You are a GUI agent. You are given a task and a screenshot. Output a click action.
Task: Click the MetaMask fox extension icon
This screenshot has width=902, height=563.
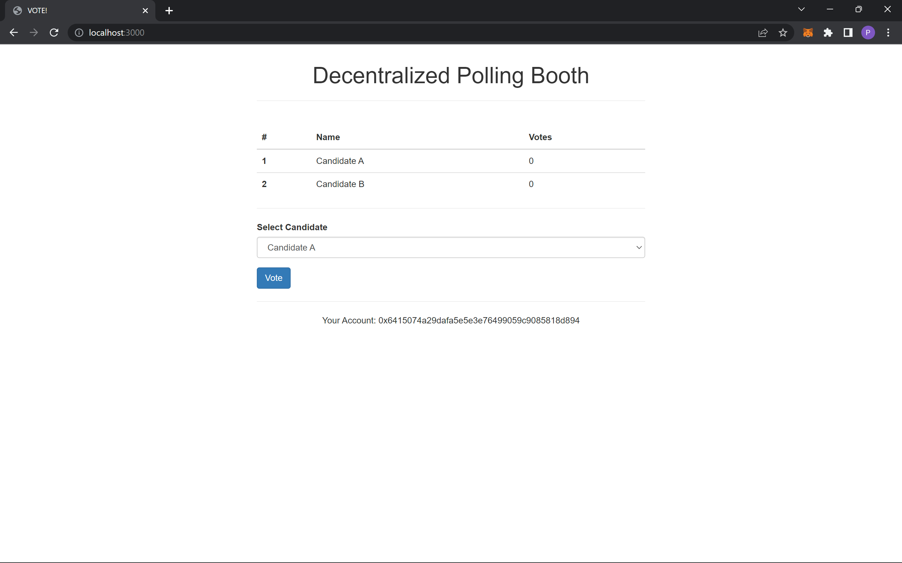808,33
